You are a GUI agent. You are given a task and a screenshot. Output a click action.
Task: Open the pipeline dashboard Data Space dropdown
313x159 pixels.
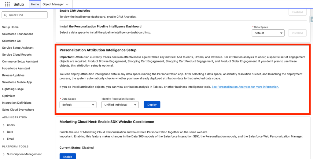click(x=268, y=33)
